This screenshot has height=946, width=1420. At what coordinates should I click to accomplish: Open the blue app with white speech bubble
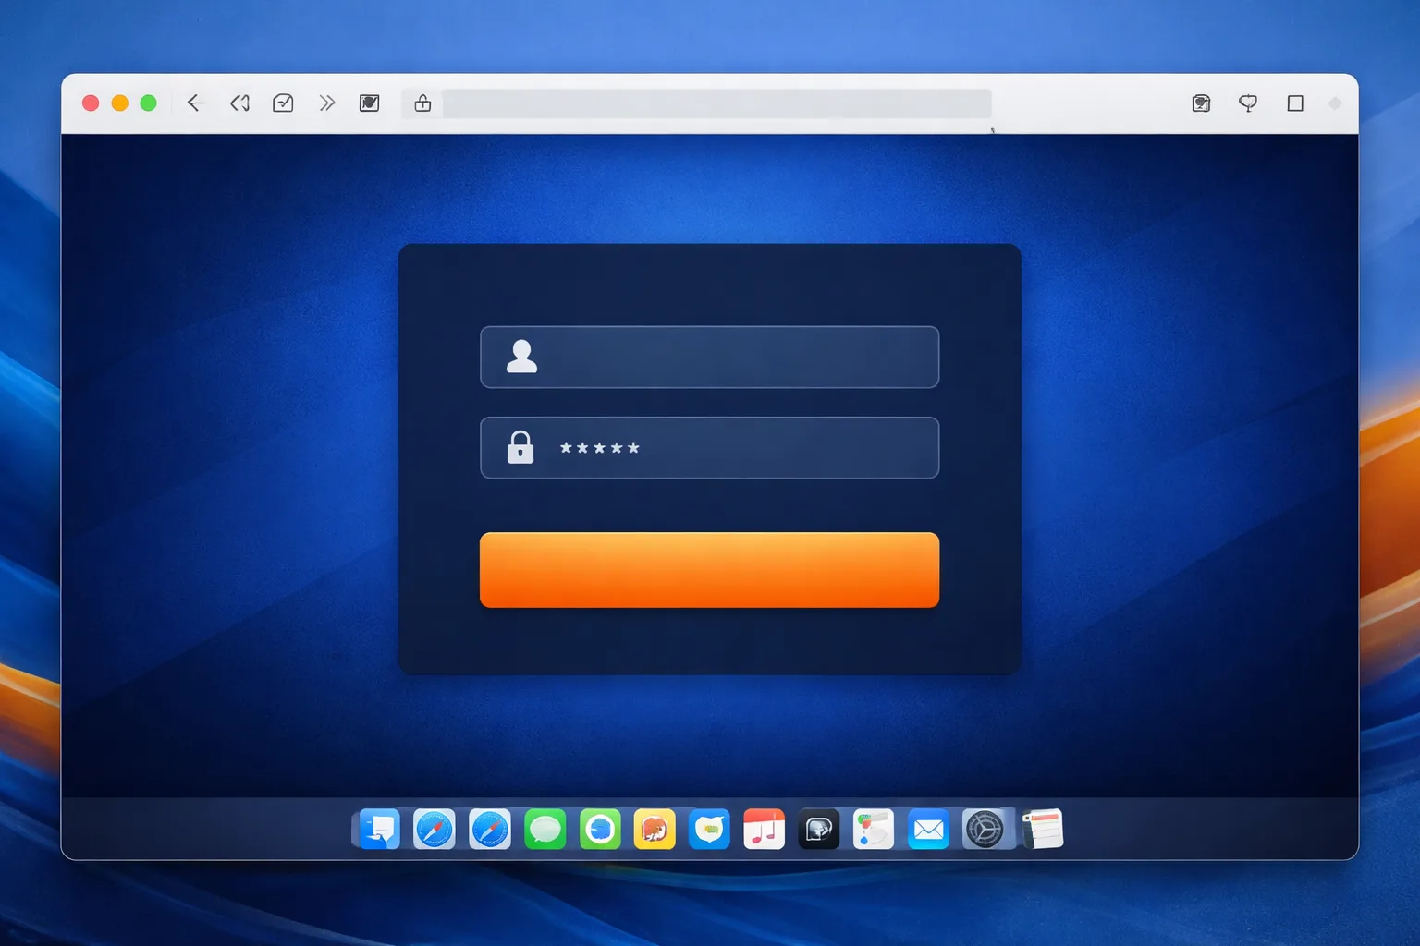click(709, 829)
